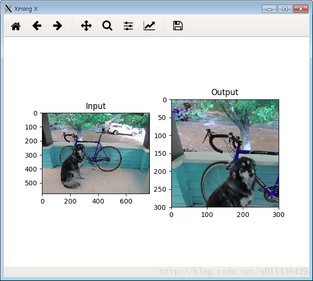
Task: Save the figure with the floppy icon
Action: [x=178, y=26]
